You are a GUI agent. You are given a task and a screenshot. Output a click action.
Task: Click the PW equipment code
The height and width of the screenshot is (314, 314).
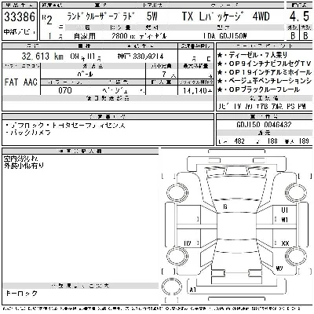pyautogui.click(x=301, y=107)
